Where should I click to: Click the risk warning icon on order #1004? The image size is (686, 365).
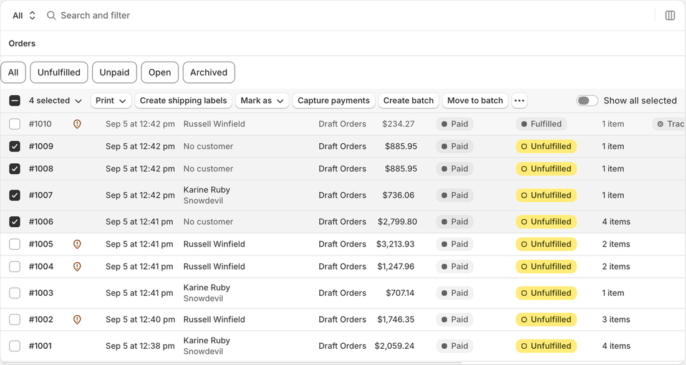click(x=77, y=267)
